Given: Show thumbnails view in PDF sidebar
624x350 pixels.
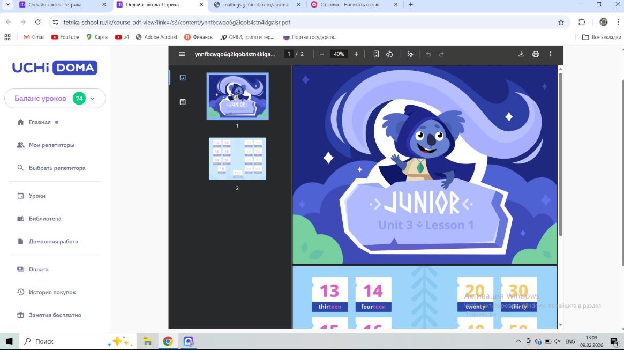Looking at the screenshot, I should 183,78.
